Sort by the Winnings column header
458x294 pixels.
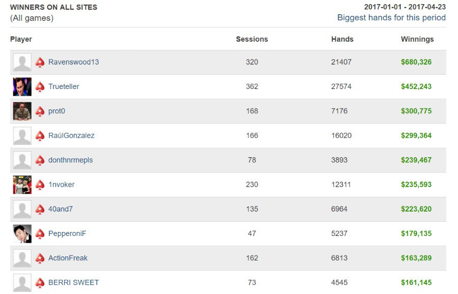417,39
